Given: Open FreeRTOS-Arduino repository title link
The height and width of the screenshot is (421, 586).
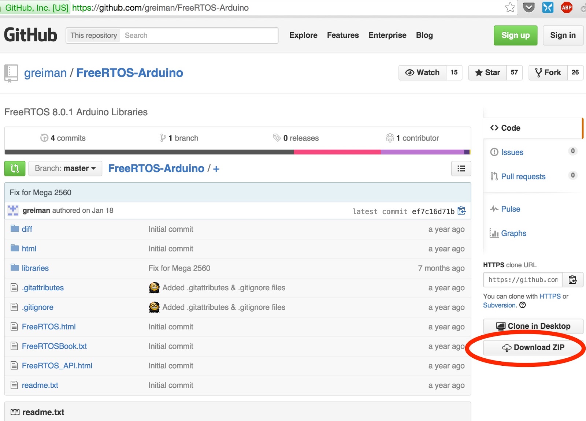Looking at the screenshot, I should (x=130, y=73).
